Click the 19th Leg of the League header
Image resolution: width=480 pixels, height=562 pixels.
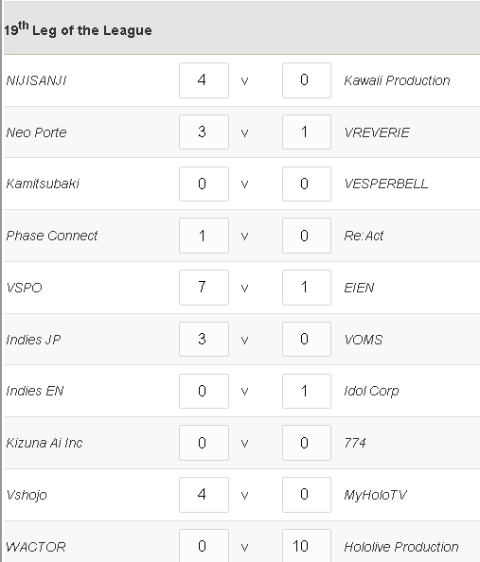click(x=78, y=29)
